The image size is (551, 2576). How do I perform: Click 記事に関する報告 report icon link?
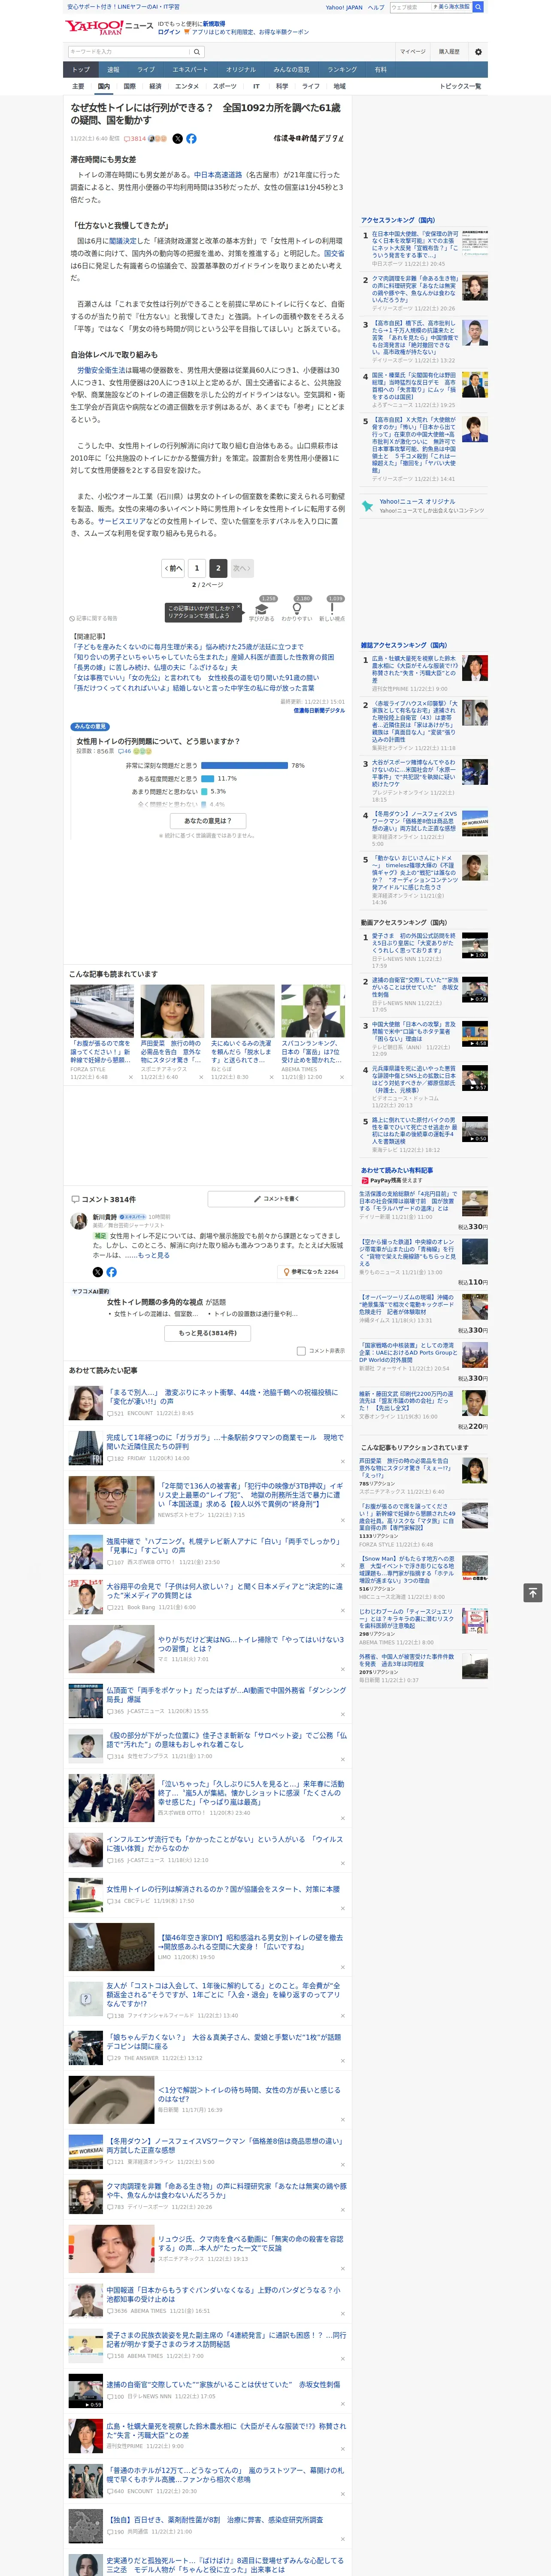pos(93,619)
